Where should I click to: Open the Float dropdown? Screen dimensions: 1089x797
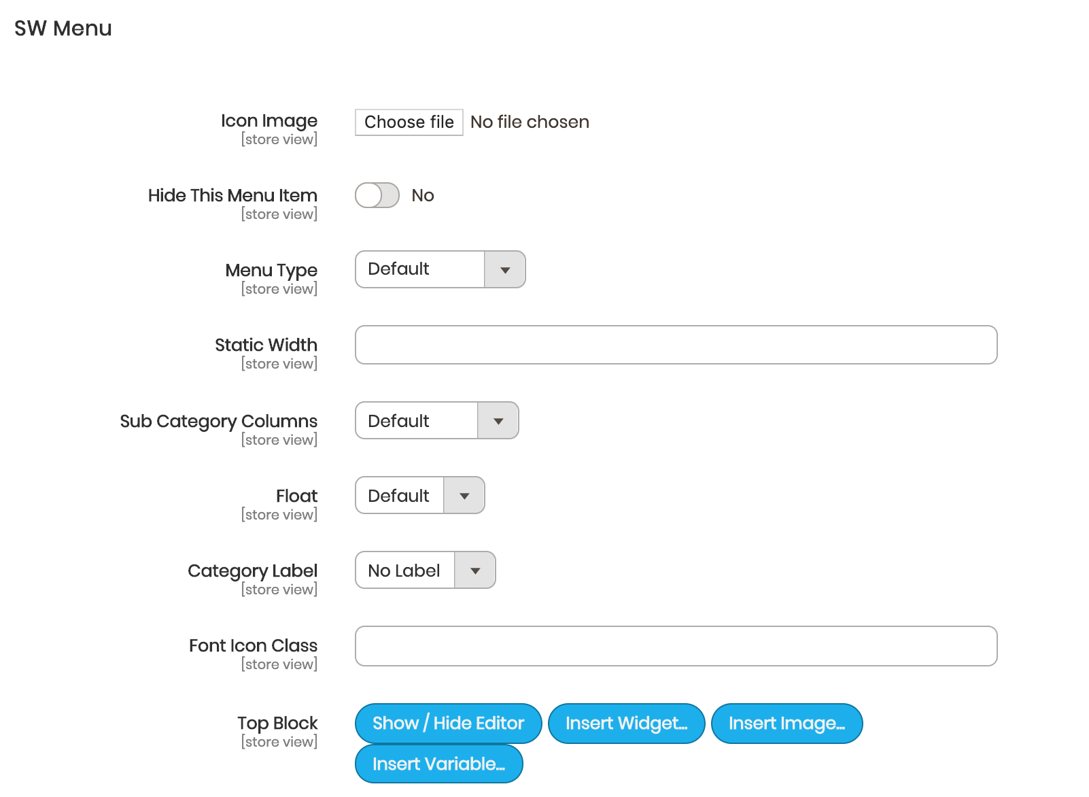click(420, 495)
